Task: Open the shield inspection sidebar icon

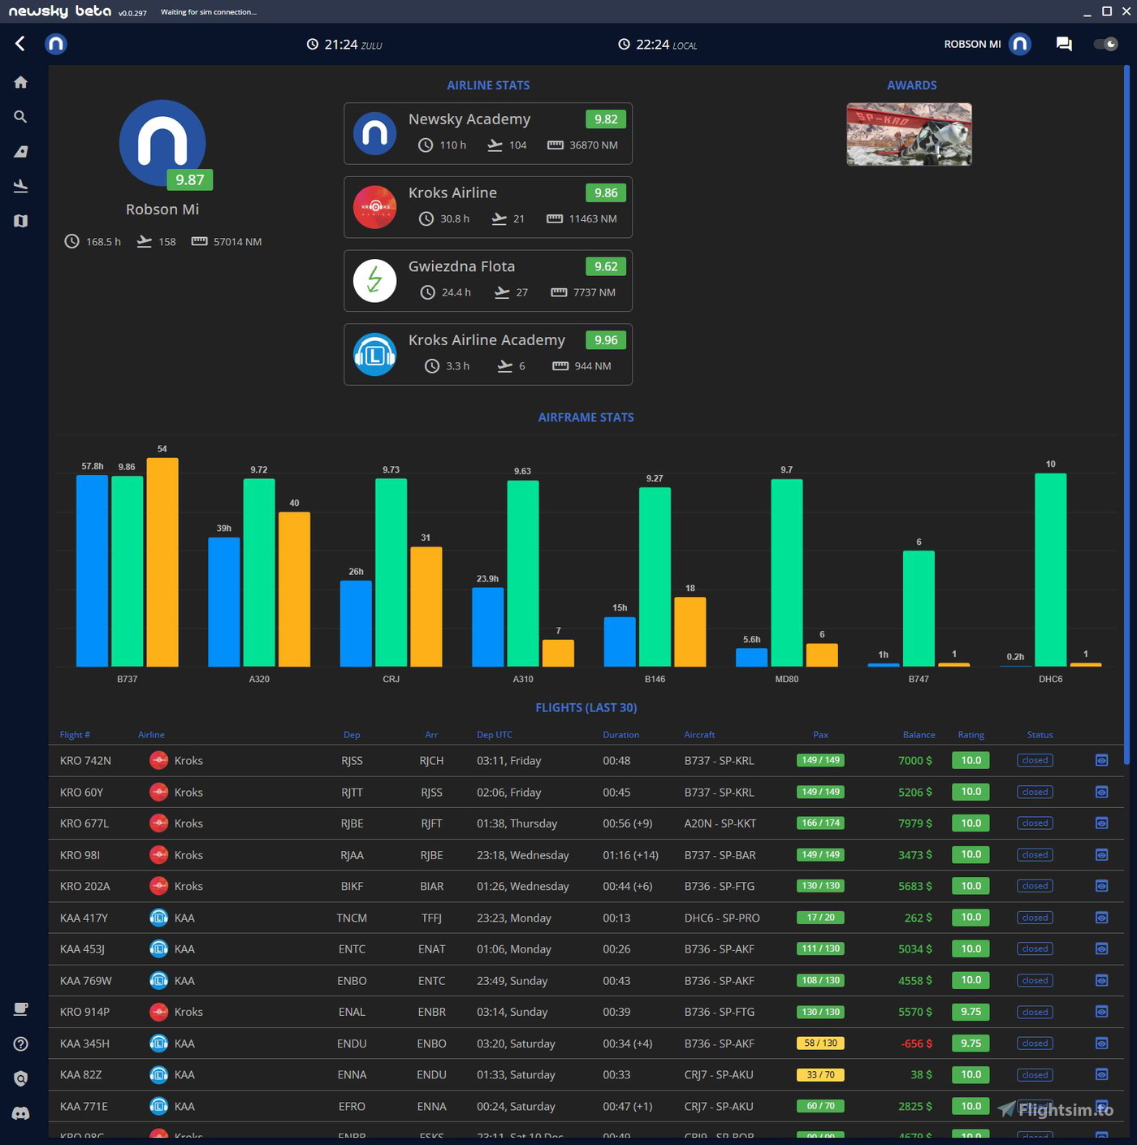Action: point(20,1078)
